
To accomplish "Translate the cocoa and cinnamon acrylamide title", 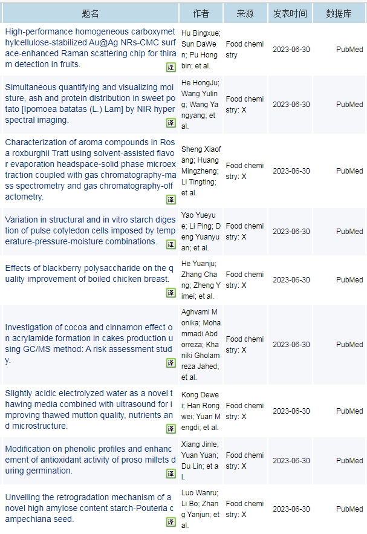I will [x=171, y=363].
